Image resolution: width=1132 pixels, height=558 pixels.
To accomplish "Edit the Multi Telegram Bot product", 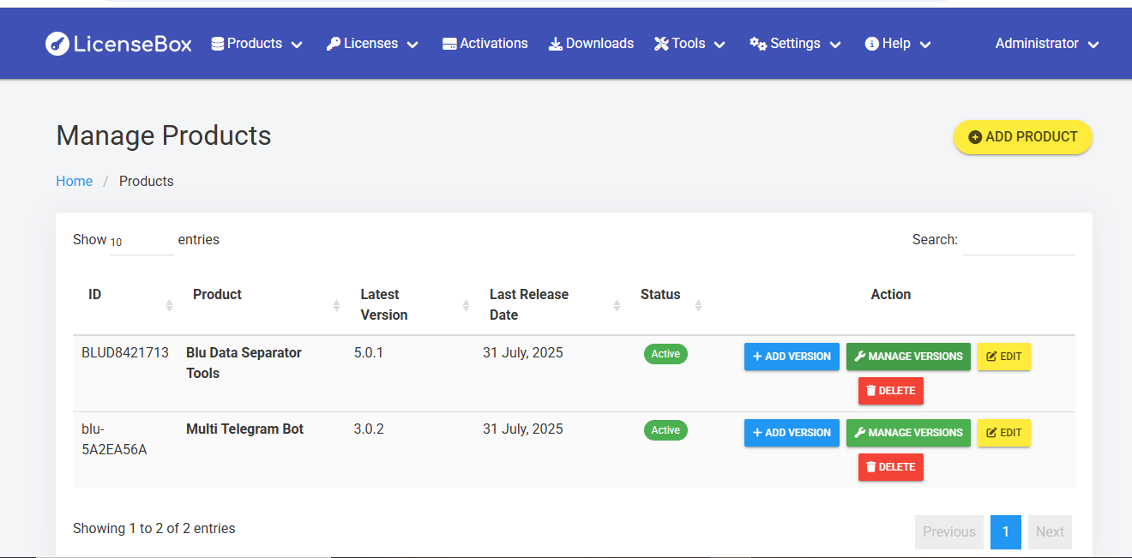I will pyautogui.click(x=1003, y=433).
